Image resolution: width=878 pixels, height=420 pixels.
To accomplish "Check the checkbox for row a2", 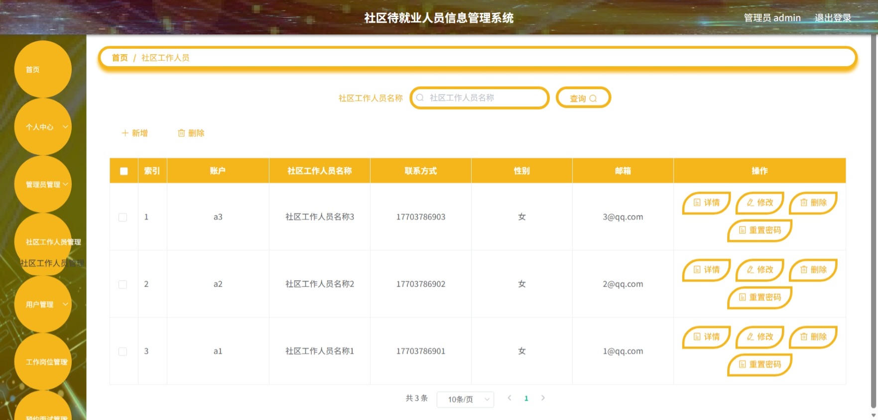I will [123, 285].
